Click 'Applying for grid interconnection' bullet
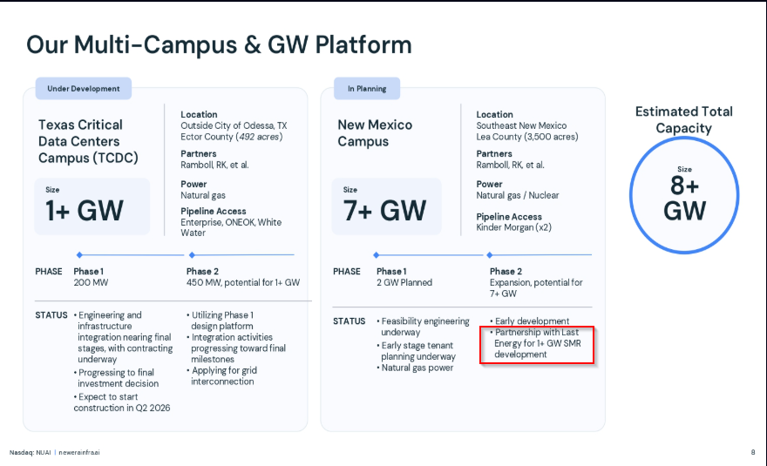This screenshot has height=466, width=767. coord(221,376)
